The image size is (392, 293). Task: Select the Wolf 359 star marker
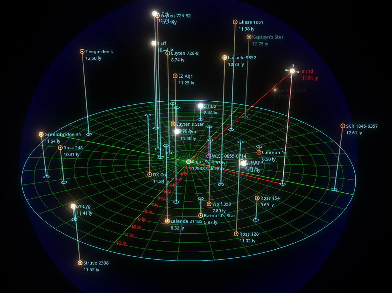pyautogui.click(x=209, y=204)
